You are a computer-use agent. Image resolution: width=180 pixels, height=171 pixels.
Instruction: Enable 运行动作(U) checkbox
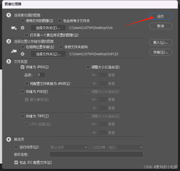click(16, 147)
